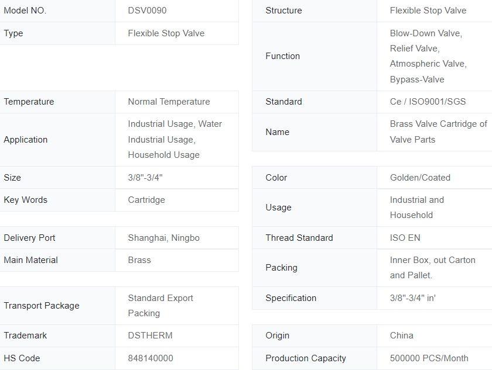Select the Model NO. label cell

coord(25,11)
